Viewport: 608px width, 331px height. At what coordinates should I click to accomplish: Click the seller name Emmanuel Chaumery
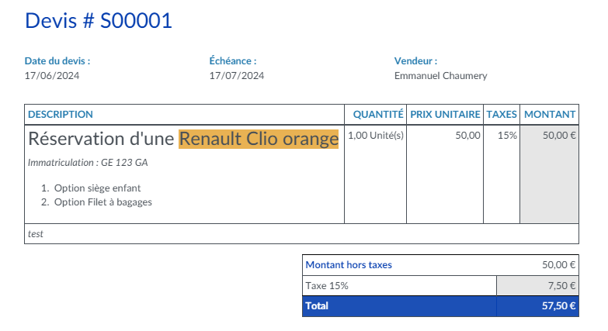tap(440, 76)
